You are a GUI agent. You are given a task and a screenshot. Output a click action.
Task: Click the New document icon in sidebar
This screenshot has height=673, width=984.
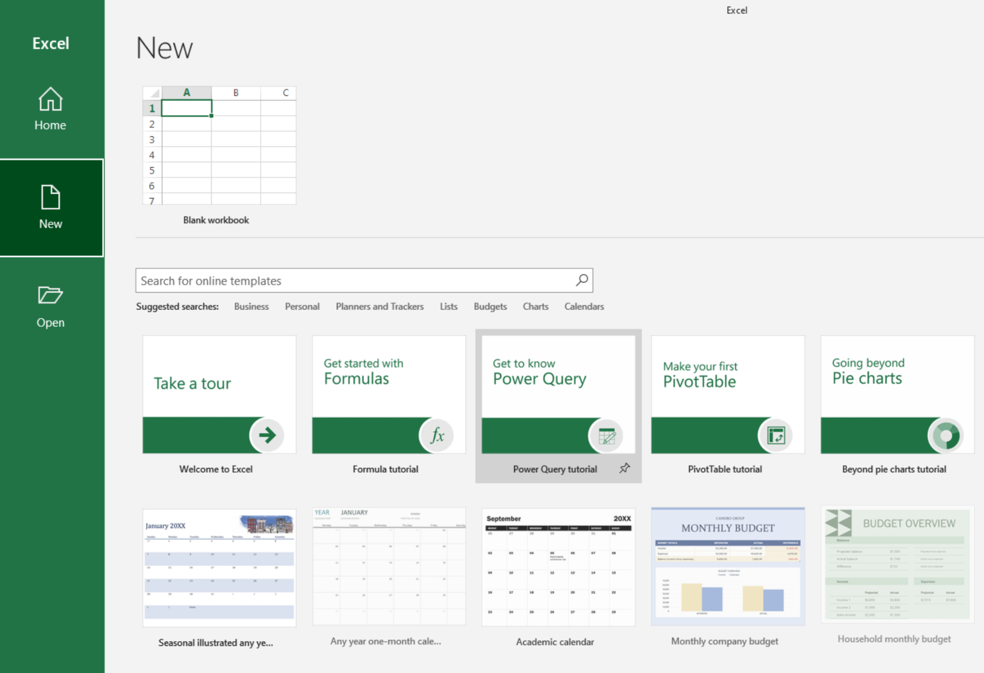click(50, 197)
